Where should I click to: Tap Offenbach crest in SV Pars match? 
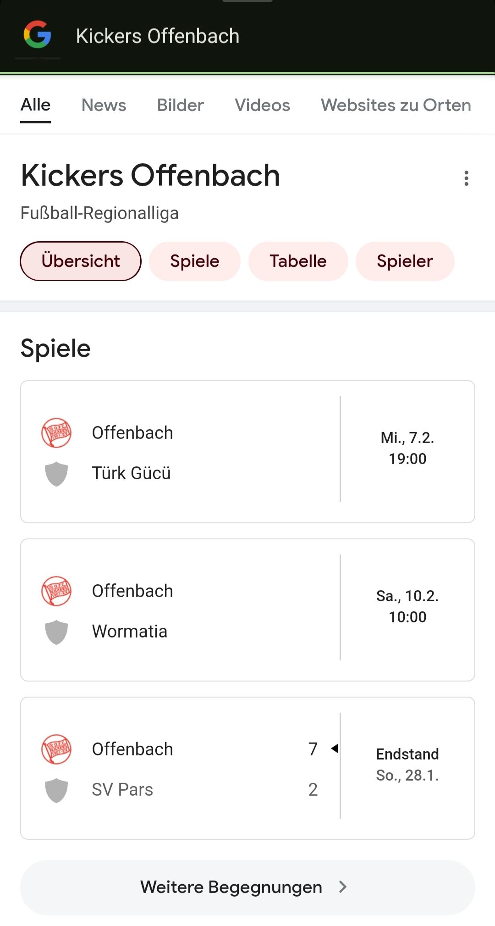coord(56,749)
